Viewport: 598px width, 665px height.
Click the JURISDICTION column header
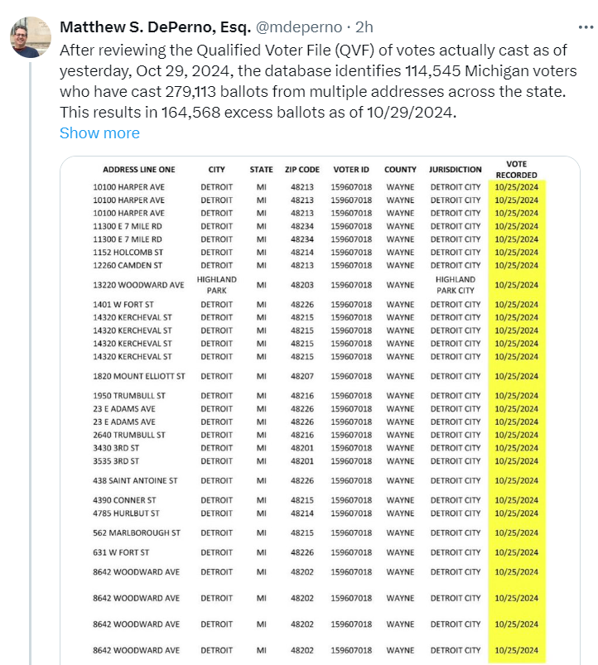point(455,170)
